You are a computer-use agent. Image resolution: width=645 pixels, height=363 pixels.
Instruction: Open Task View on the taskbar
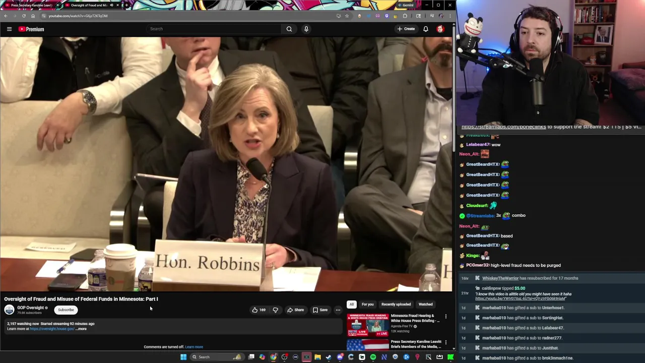[251, 357]
